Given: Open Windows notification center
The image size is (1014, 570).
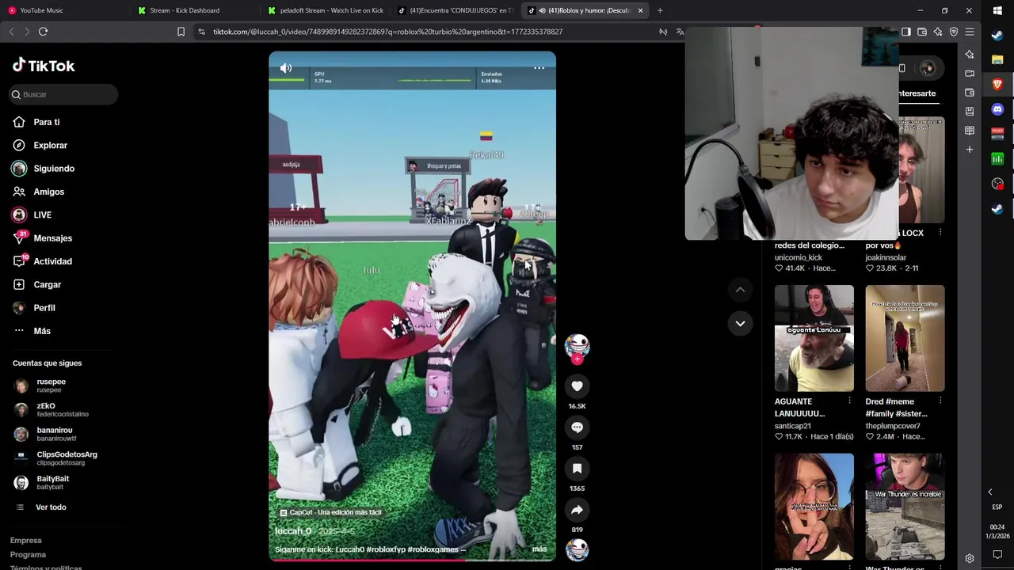Looking at the screenshot, I should (x=997, y=555).
